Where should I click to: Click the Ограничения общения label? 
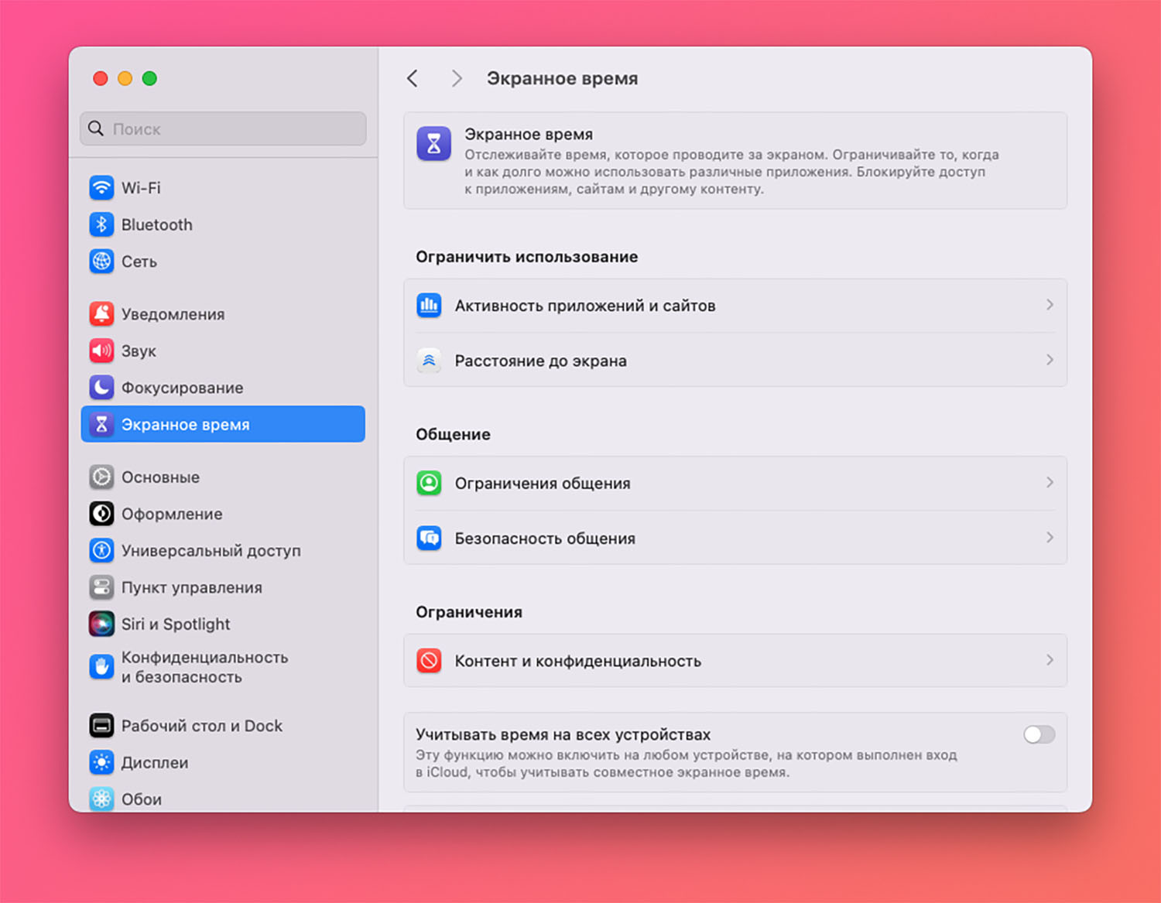(x=543, y=484)
